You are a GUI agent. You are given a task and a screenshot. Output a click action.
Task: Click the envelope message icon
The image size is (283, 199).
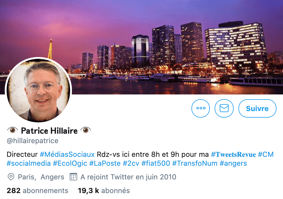click(x=224, y=108)
